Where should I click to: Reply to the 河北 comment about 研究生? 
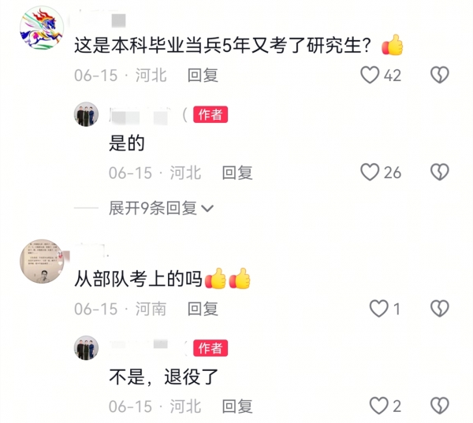pyautogui.click(x=203, y=75)
